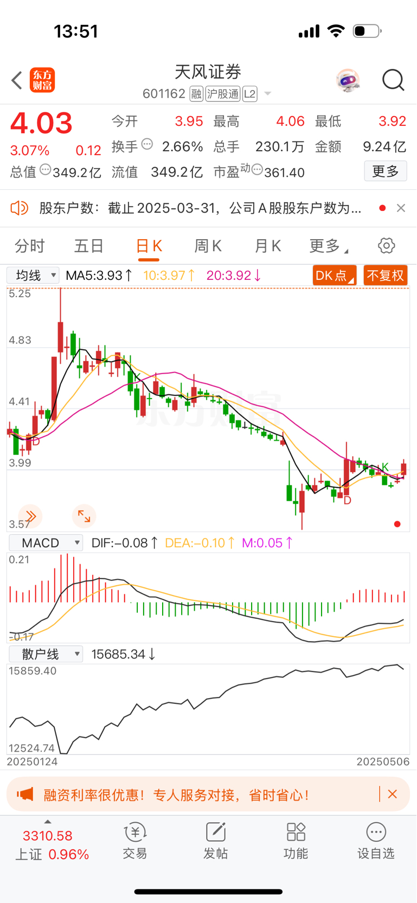The height and width of the screenshot is (903, 417).
Task: Open the 散户线 indicator dropdown
Action: (46, 654)
